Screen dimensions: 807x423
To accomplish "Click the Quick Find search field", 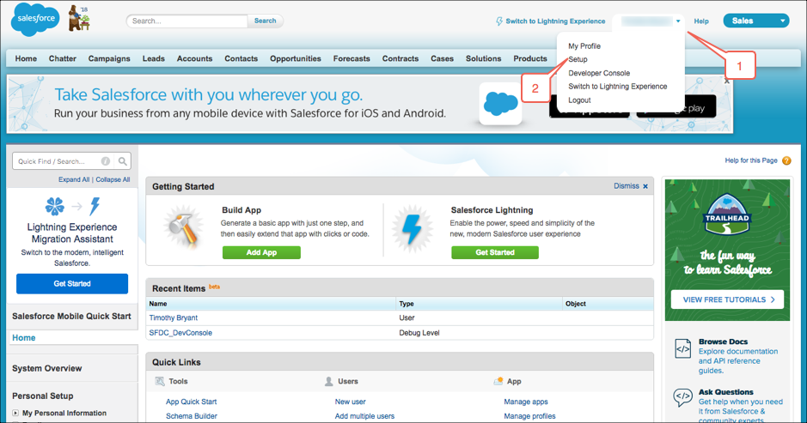I will tap(57, 161).
